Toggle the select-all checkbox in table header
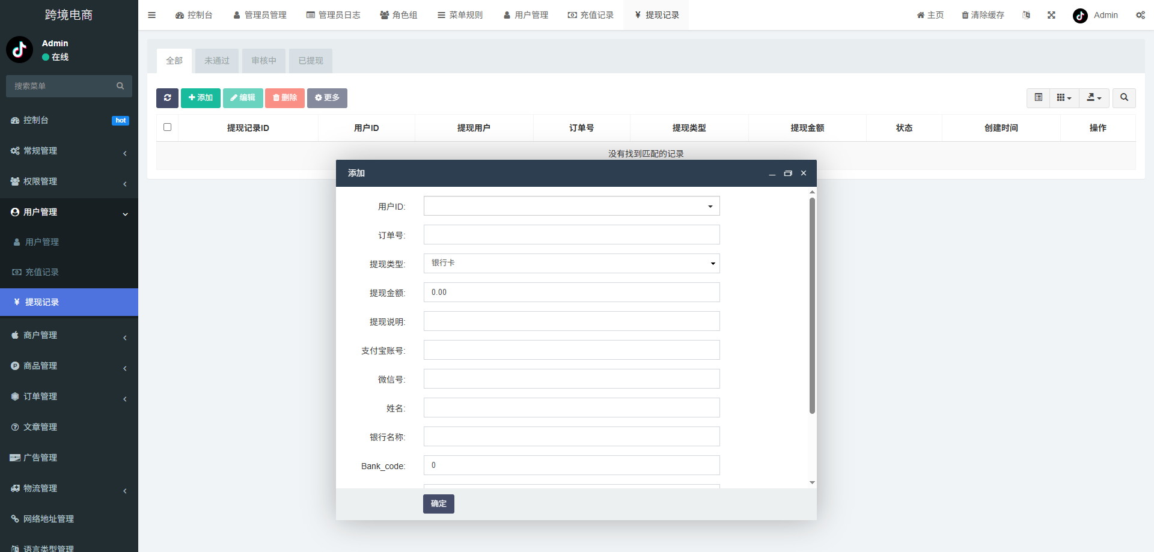Image resolution: width=1154 pixels, height=552 pixels. (x=167, y=127)
